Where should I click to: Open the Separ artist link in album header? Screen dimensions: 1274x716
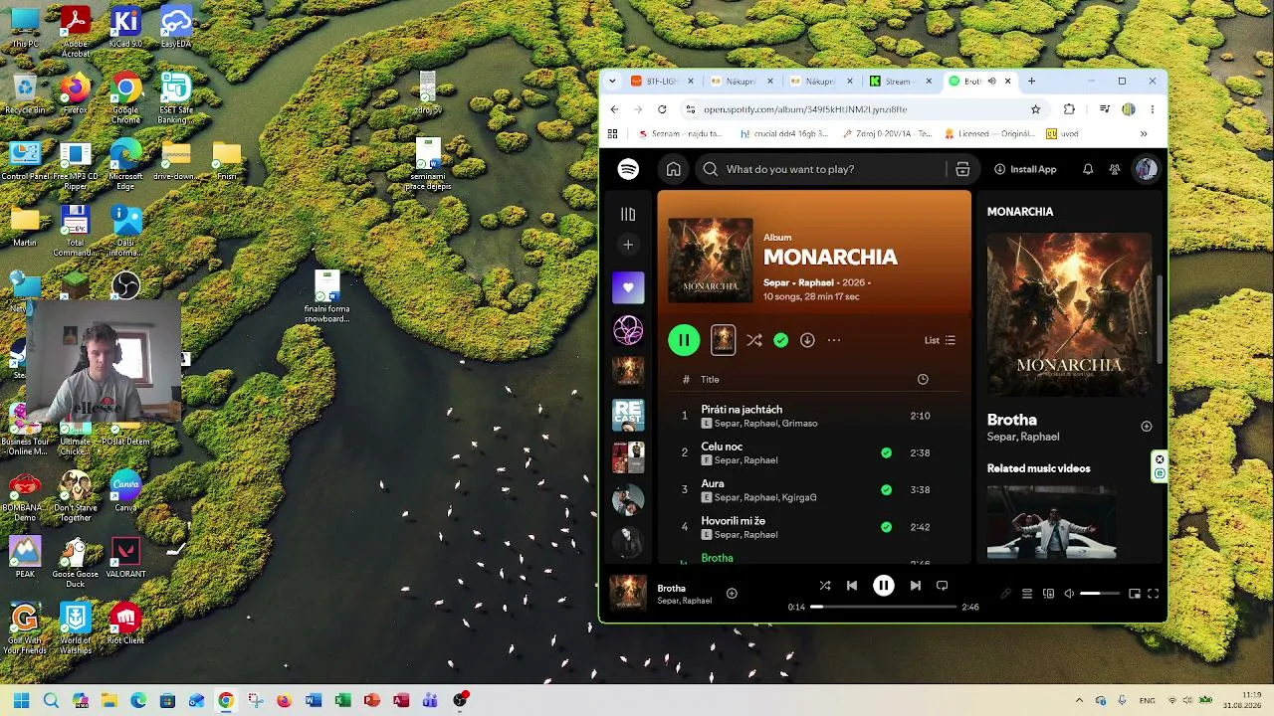click(x=776, y=282)
